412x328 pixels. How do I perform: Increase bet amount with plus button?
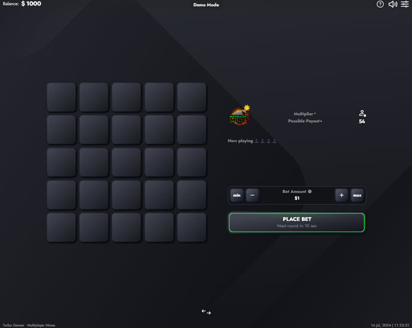point(341,195)
